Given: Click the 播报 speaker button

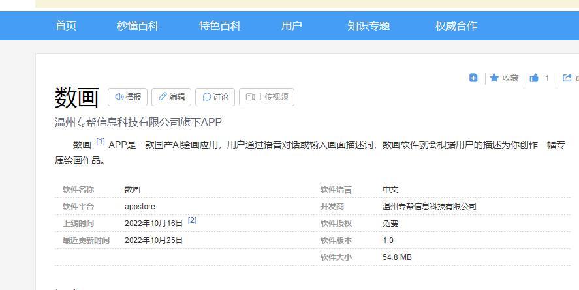Looking at the screenshot, I should [x=128, y=97].
